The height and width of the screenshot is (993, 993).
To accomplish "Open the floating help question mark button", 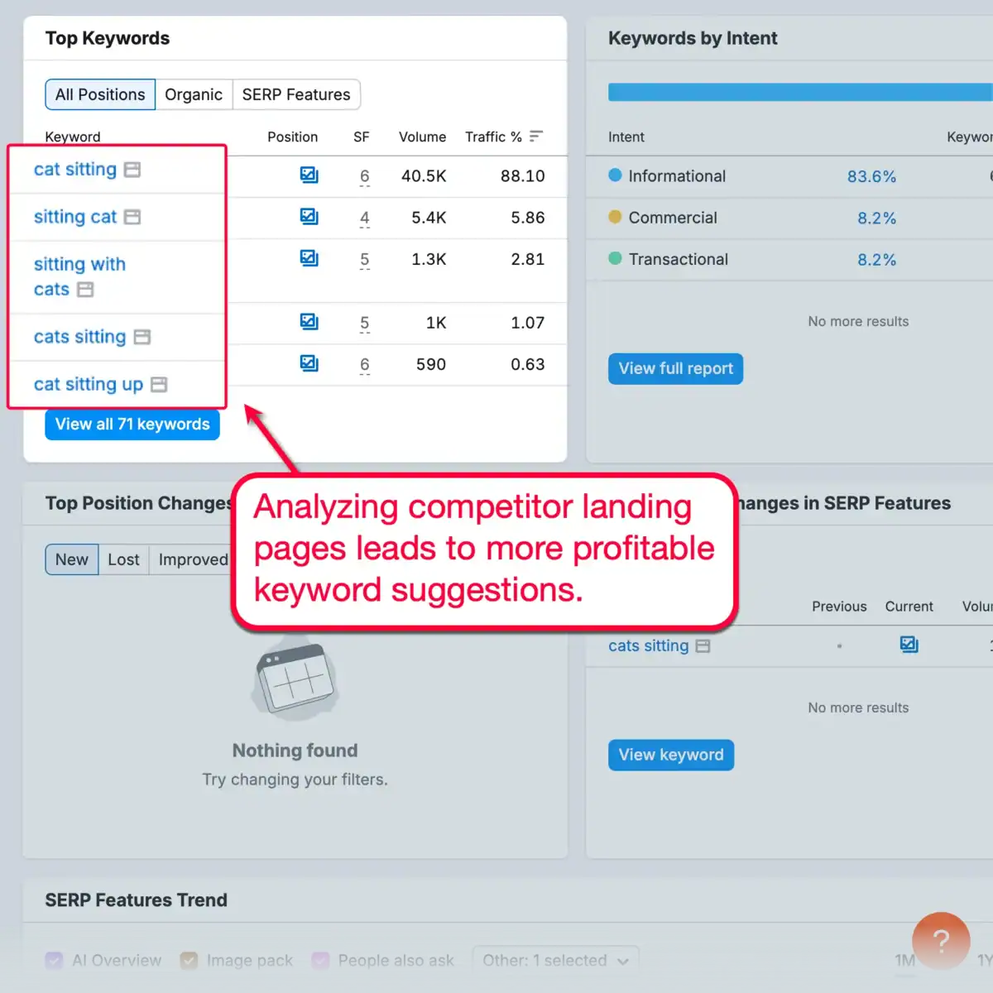I will pyautogui.click(x=941, y=940).
